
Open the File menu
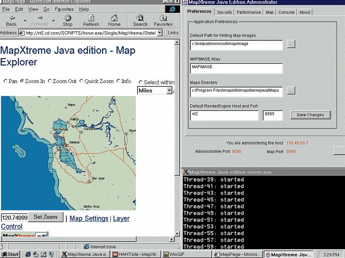[x=6, y=9]
